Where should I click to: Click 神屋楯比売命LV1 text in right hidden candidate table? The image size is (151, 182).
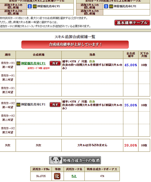[x=125, y=6]
